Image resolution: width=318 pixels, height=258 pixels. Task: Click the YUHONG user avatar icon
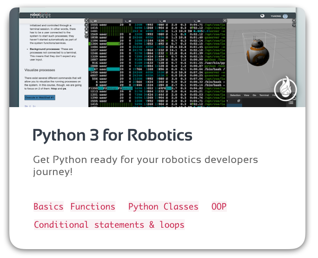click(285, 16)
